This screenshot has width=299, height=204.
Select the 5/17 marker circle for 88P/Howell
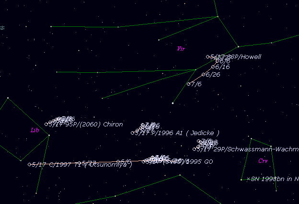coord(207,57)
